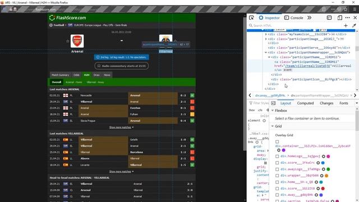
Task: Change div.homeLogo magenta overlay color swatch
Action: point(328,157)
